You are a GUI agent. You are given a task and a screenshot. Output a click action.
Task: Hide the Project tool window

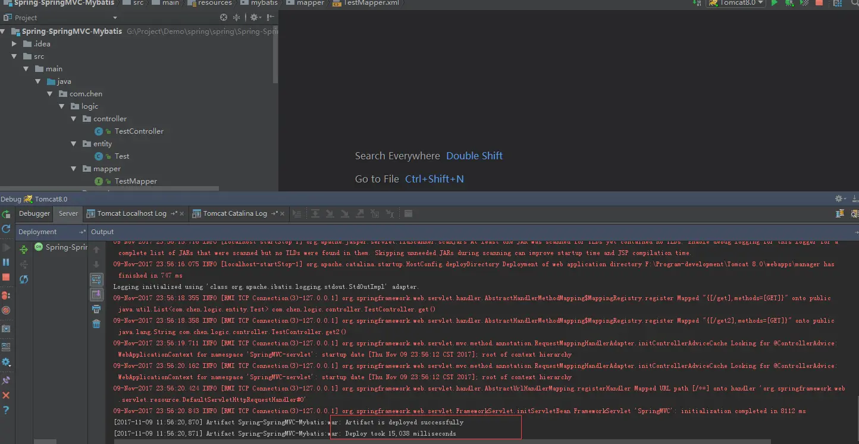pyautogui.click(x=269, y=18)
